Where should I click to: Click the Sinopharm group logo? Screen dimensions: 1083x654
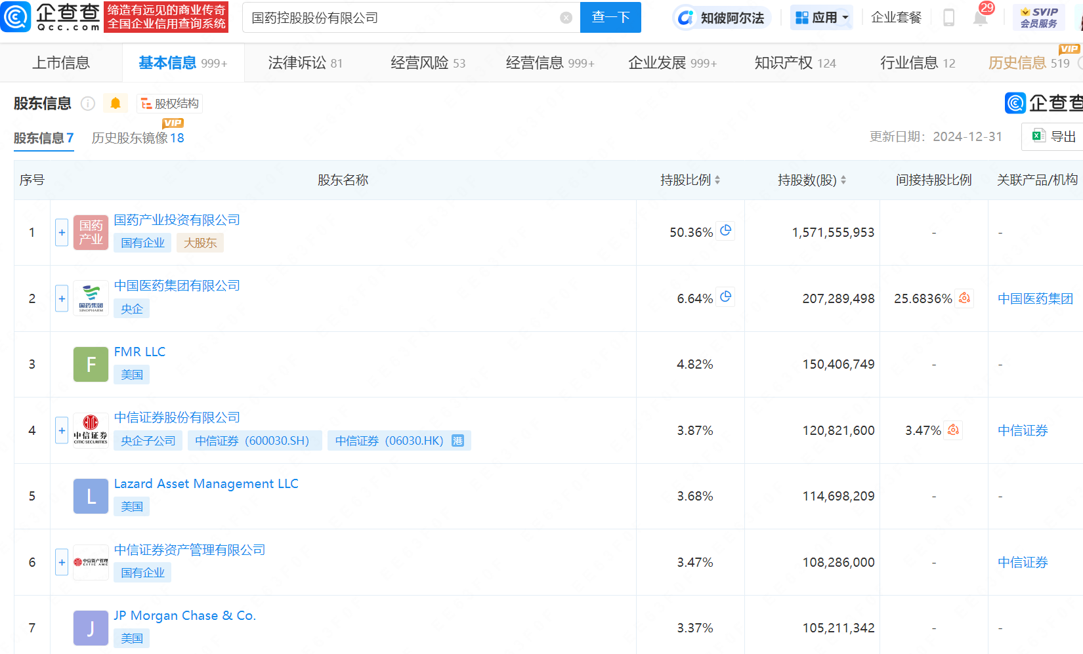91,298
